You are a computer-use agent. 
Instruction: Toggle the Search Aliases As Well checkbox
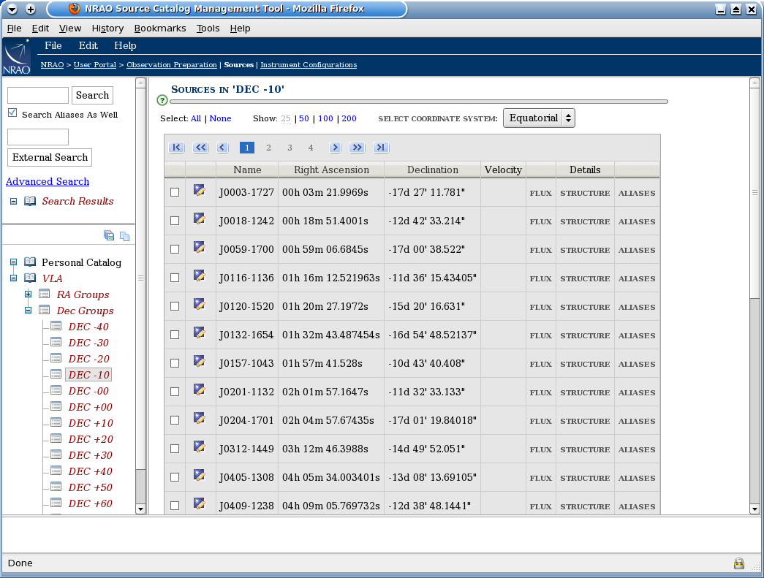[12, 112]
